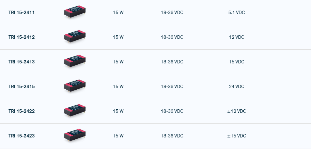Click 18-36 VDC input range in TRI 15-2411 row
The width and height of the screenshot is (311, 149).
click(x=172, y=12)
